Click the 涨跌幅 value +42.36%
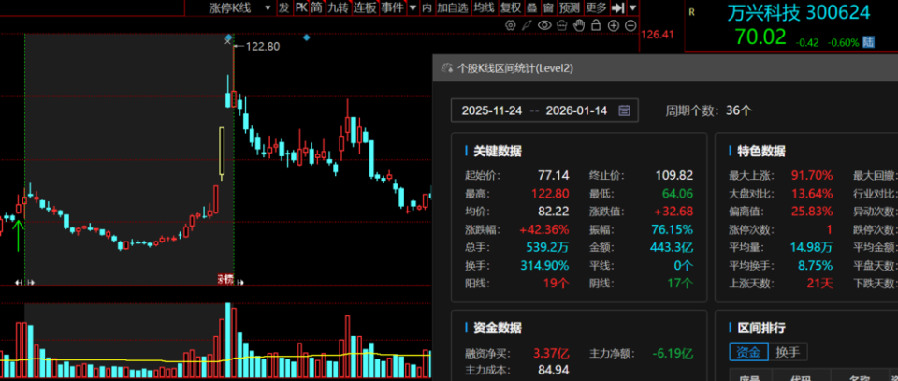This screenshot has height=381, width=898. tap(544, 229)
